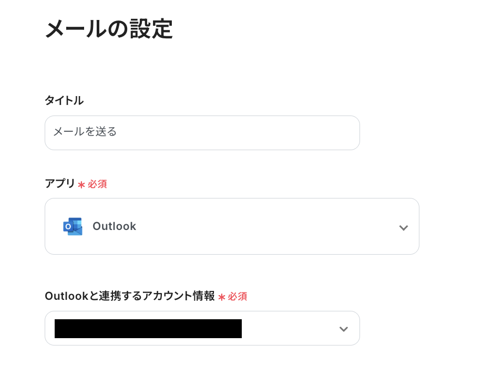Click the red asterisk next to アプリ
This screenshot has height=377, width=493.
[81, 185]
